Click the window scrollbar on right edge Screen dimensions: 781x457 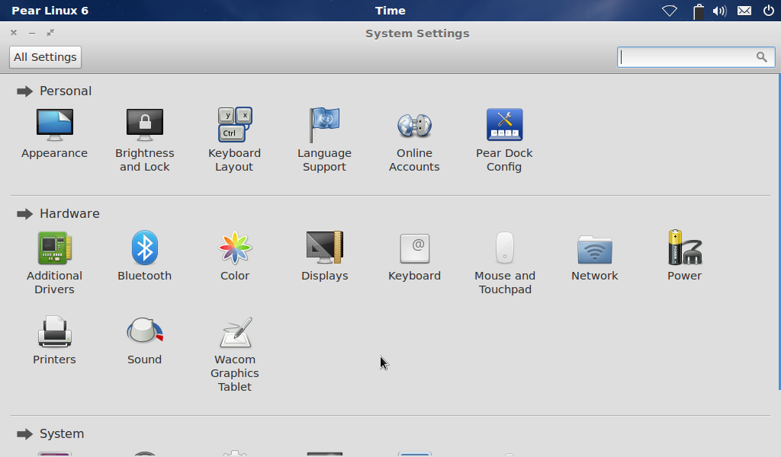pos(779,232)
